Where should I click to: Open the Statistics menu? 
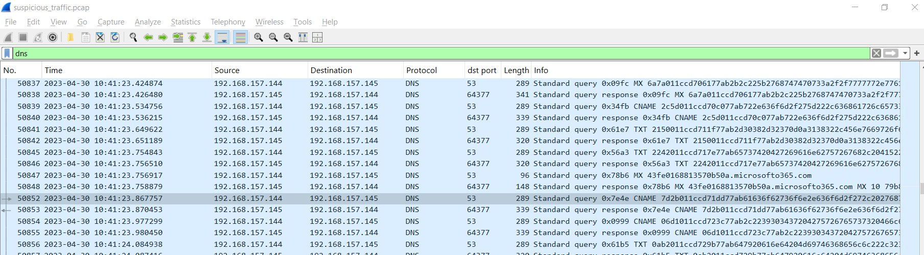click(x=186, y=22)
